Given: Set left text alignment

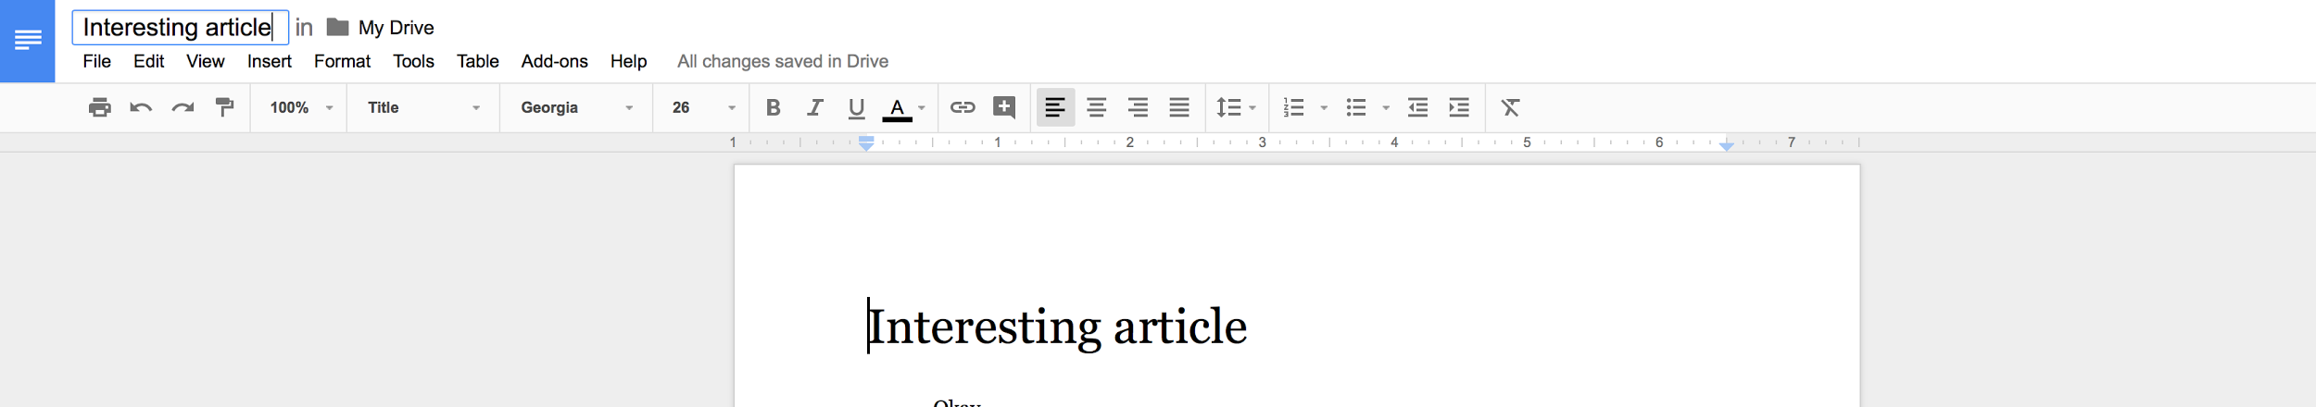Looking at the screenshot, I should (1055, 107).
